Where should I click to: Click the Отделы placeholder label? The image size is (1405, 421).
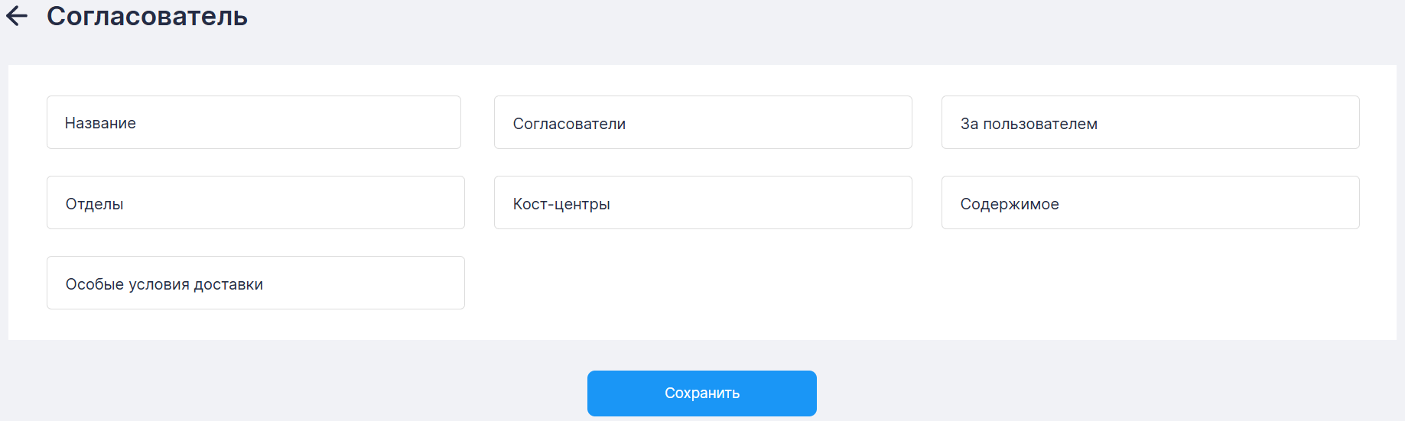tap(94, 204)
